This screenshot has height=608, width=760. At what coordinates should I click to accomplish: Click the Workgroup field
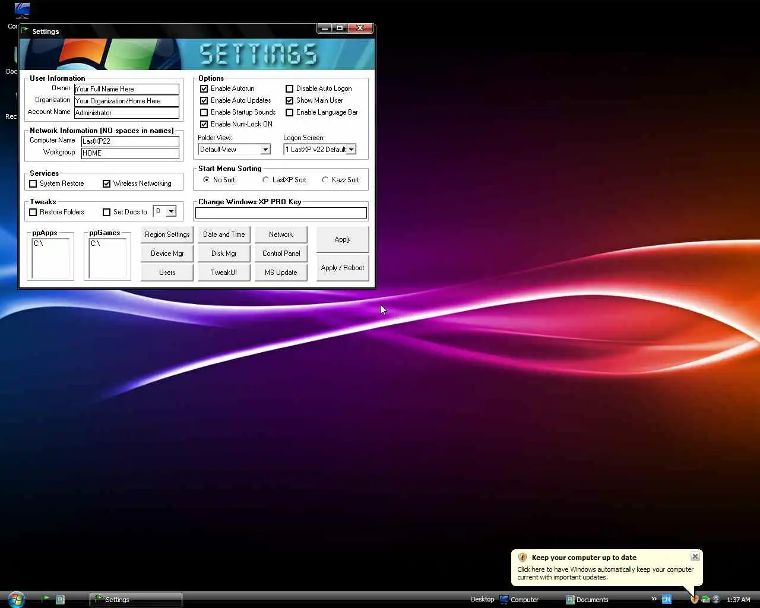(130, 153)
